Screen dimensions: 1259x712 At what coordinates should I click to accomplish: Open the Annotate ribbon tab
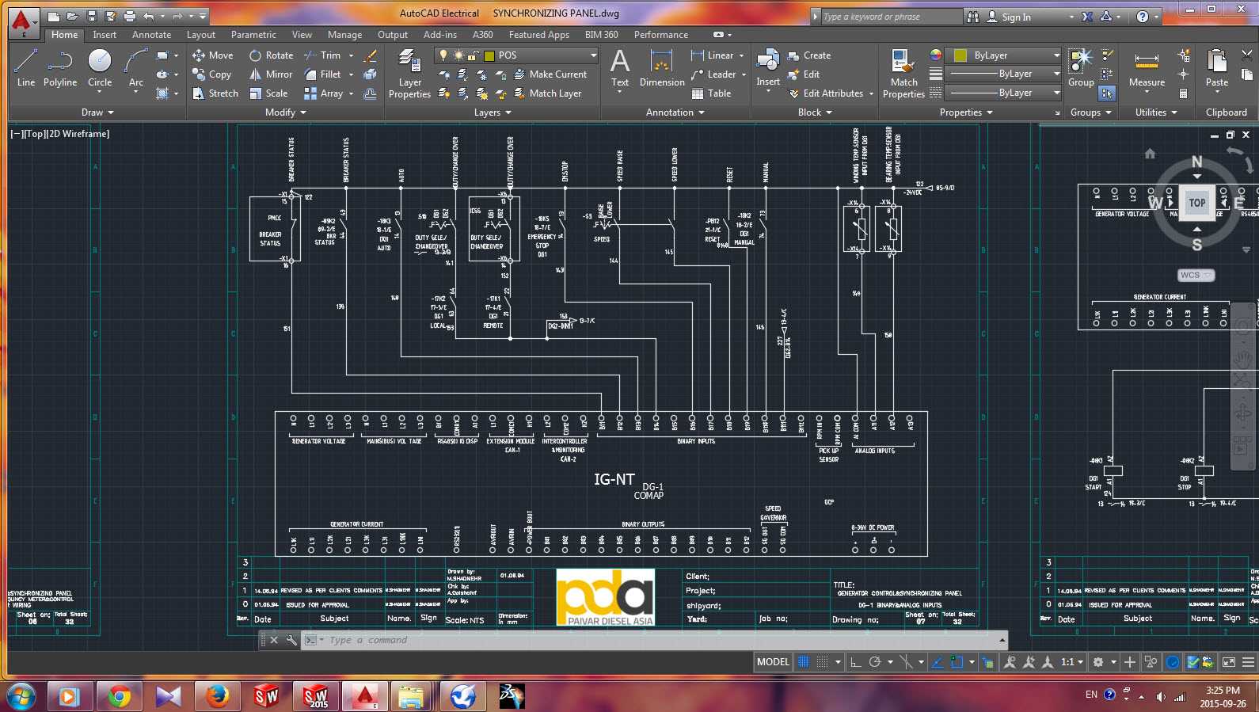point(151,35)
